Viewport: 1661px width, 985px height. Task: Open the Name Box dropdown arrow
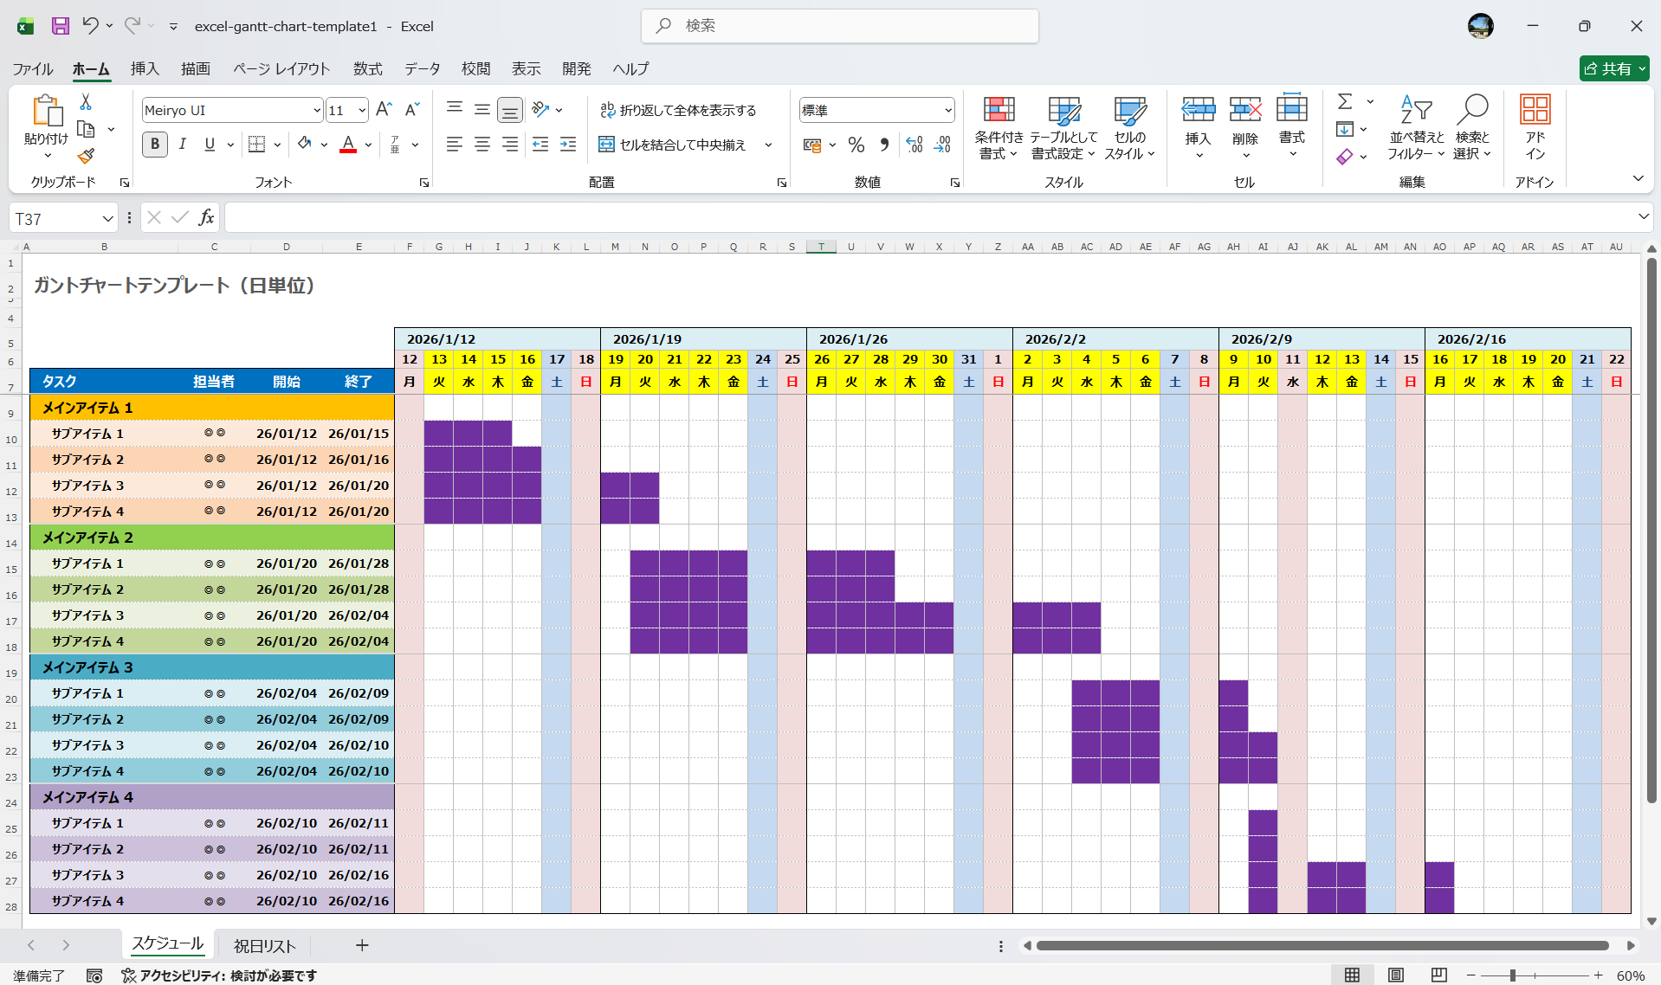pos(107,219)
